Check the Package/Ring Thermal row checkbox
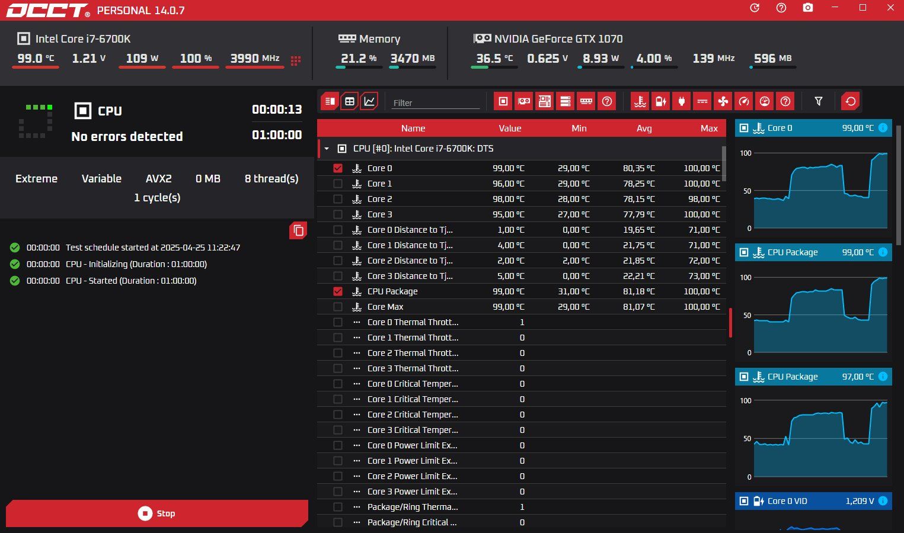The width and height of the screenshot is (904, 533). click(338, 507)
